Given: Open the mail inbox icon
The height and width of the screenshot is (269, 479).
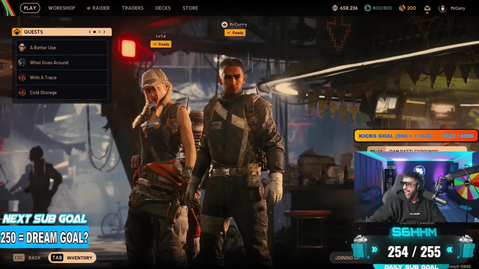Looking at the screenshot, I should pos(427,8).
